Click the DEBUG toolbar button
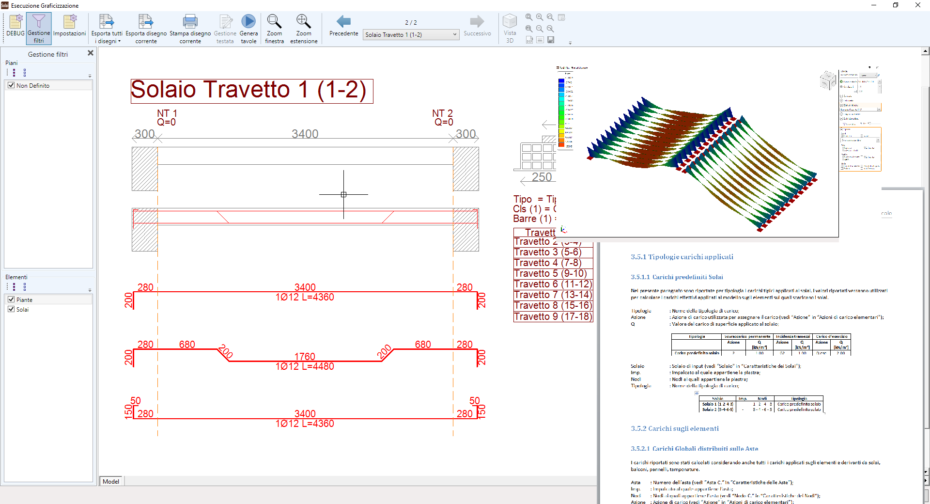Screen dimensions: 930x504 (x=15, y=26)
